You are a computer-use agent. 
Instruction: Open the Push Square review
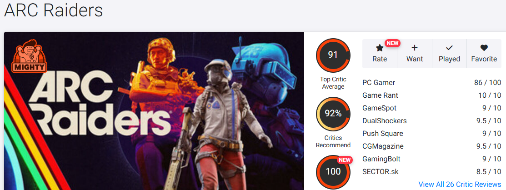click(x=382, y=134)
